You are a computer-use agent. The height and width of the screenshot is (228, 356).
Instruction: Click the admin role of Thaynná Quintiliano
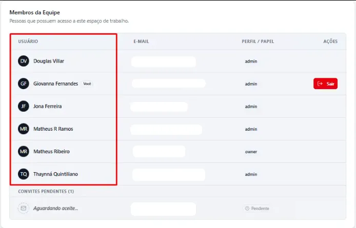pyautogui.click(x=251, y=174)
